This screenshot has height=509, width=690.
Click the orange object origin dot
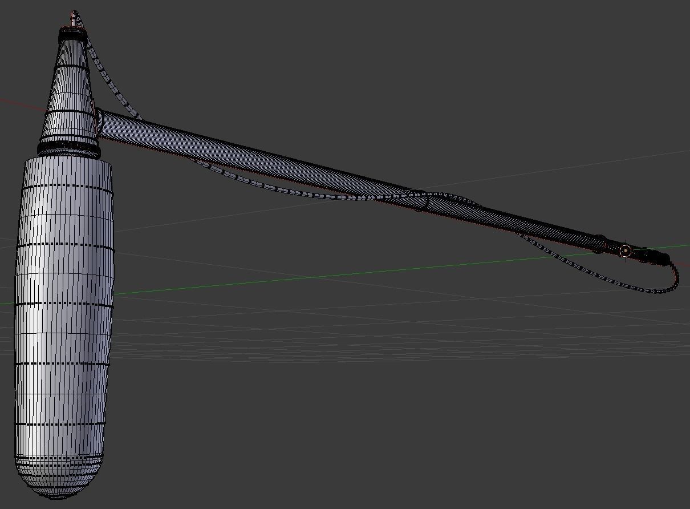(x=625, y=251)
